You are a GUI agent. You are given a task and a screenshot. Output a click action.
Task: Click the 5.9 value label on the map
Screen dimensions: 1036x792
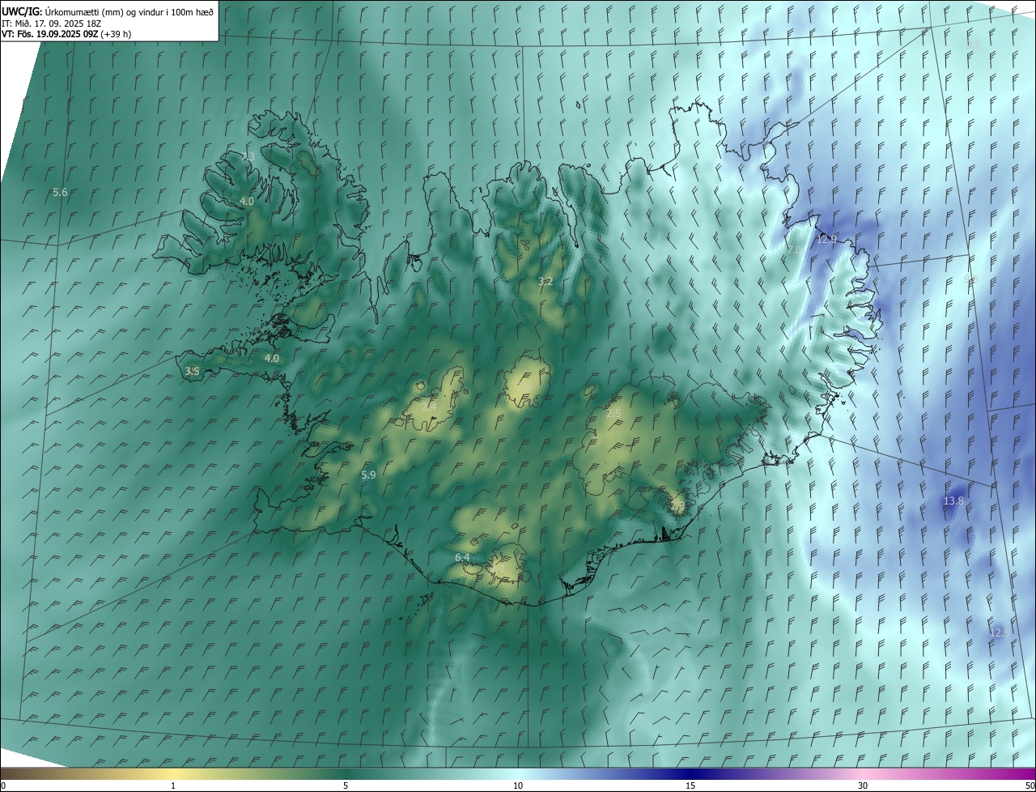tap(368, 475)
